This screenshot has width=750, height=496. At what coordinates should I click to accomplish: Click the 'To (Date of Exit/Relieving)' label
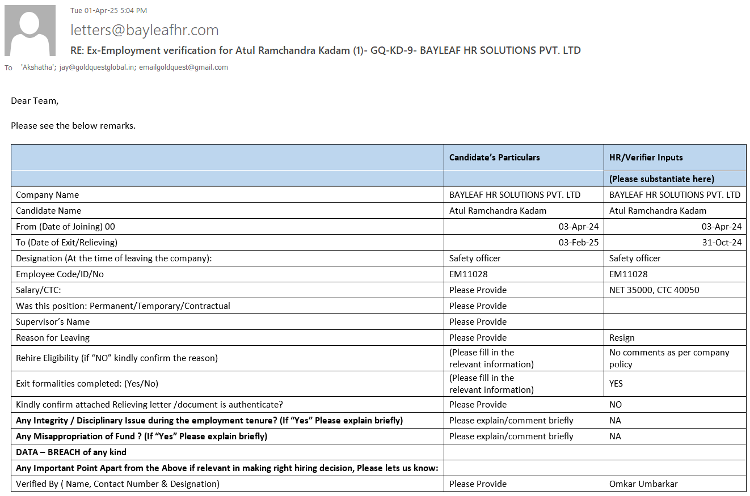click(67, 243)
